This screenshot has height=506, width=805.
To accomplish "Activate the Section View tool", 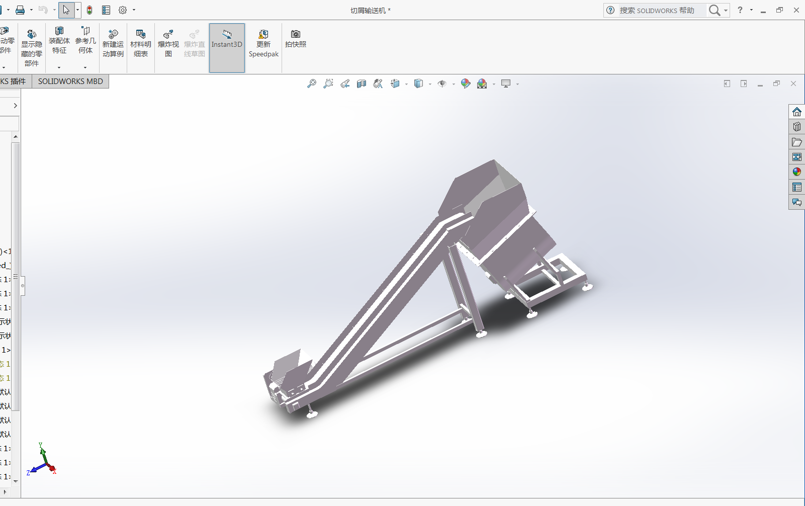I will tap(362, 84).
